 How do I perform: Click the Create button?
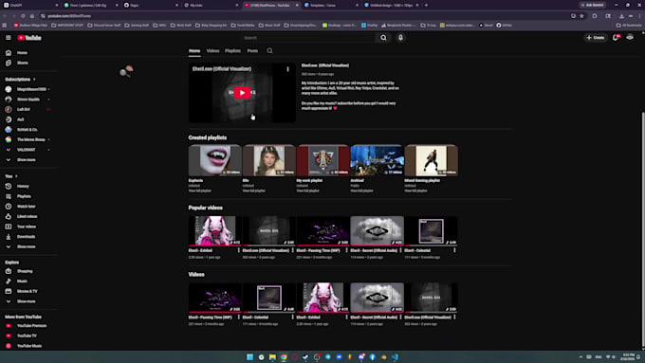pos(596,37)
